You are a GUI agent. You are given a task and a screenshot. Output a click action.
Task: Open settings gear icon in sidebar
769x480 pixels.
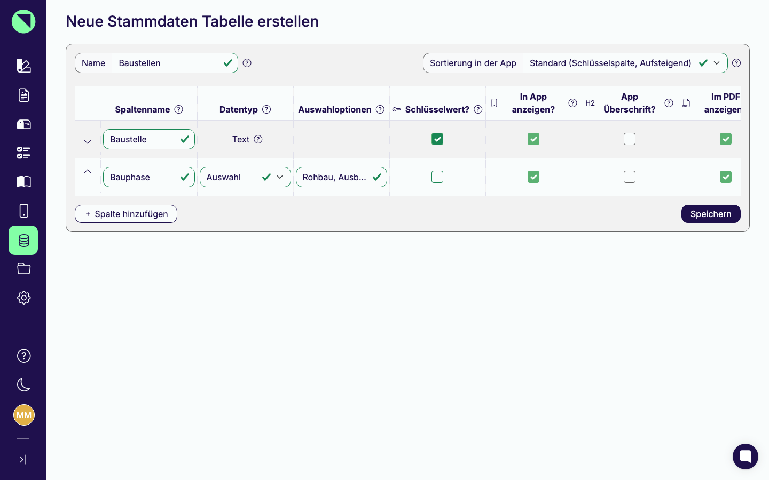tap(23, 298)
